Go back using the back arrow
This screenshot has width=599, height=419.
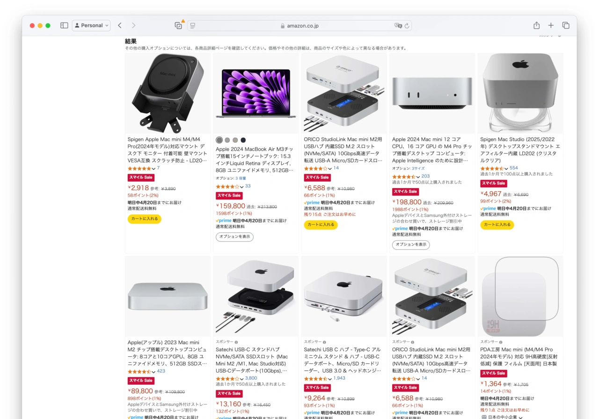(120, 25)
